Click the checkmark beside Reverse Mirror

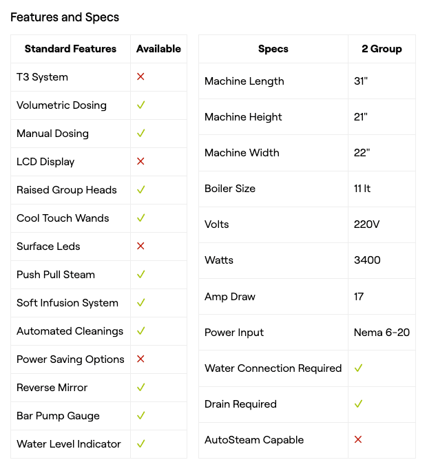click(140, 388)
